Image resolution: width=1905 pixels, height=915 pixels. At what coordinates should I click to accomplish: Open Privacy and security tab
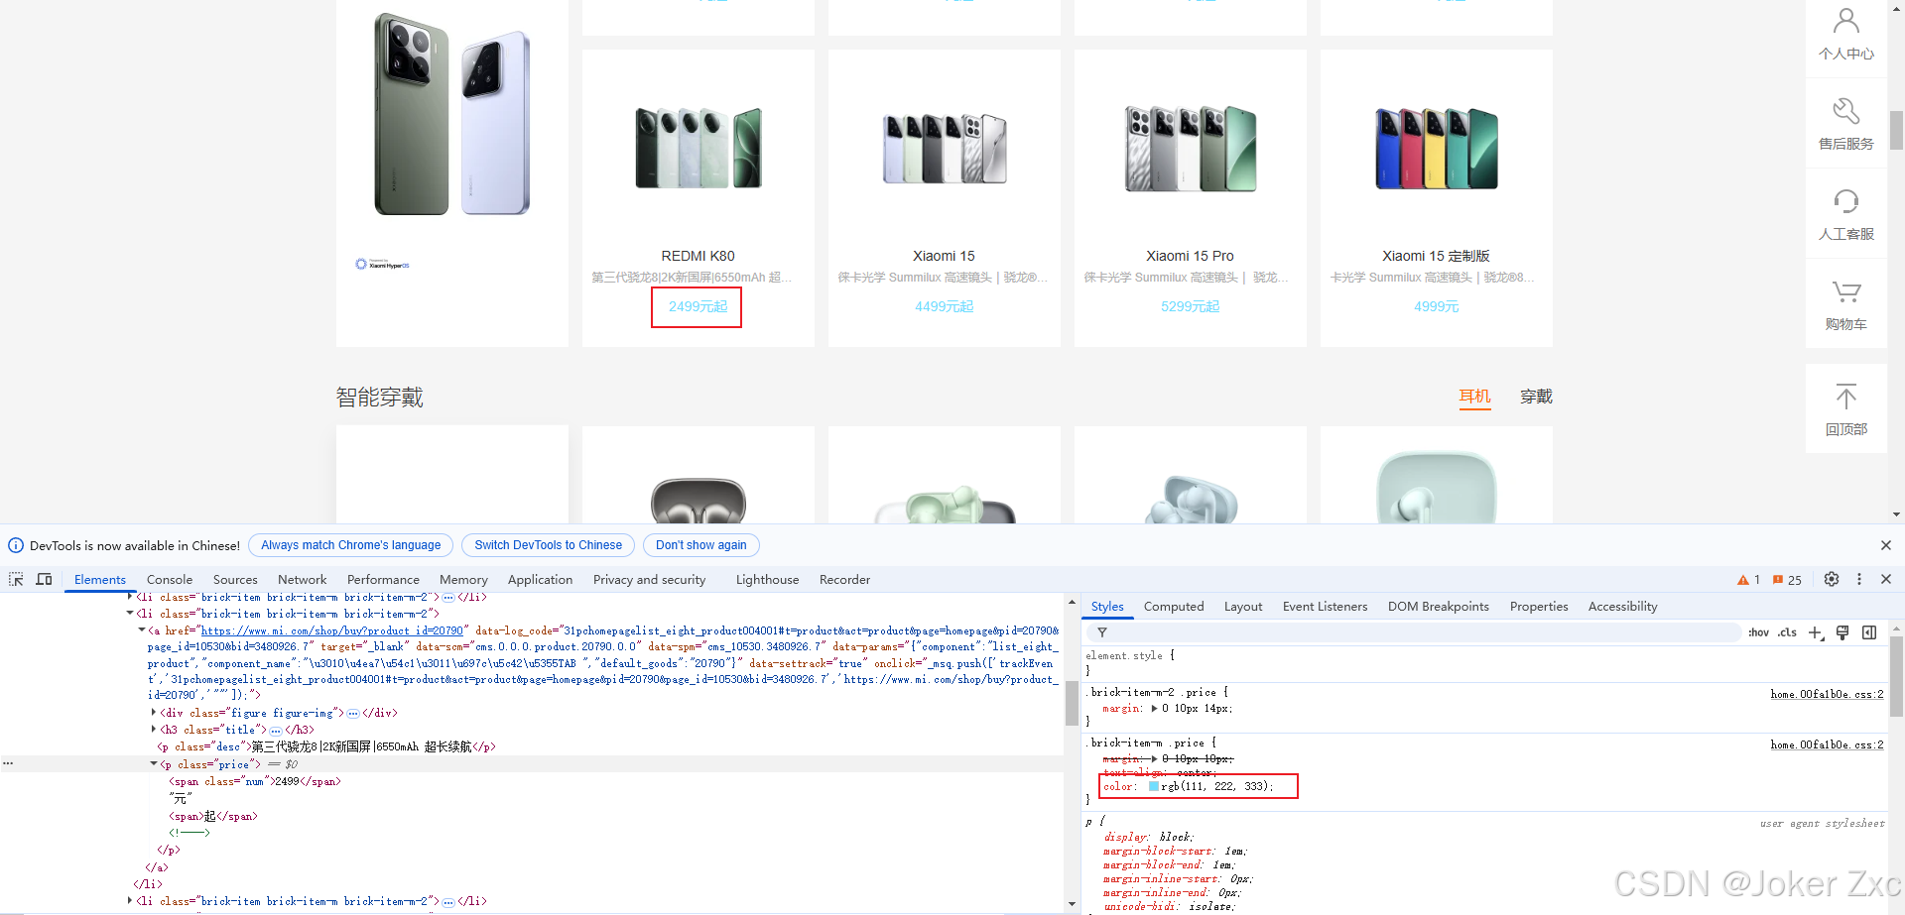pyautogui.click(x=649, y=580)
